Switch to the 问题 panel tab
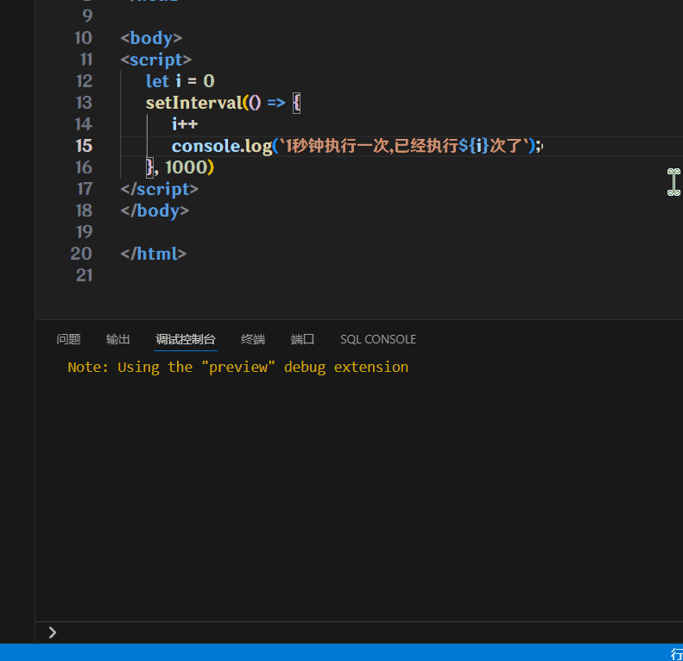Screen dimensions: 683x661 click(68, 339)
